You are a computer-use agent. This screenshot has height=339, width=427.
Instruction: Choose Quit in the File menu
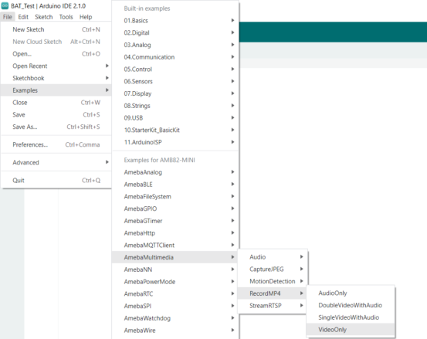[x=56, y=180]
